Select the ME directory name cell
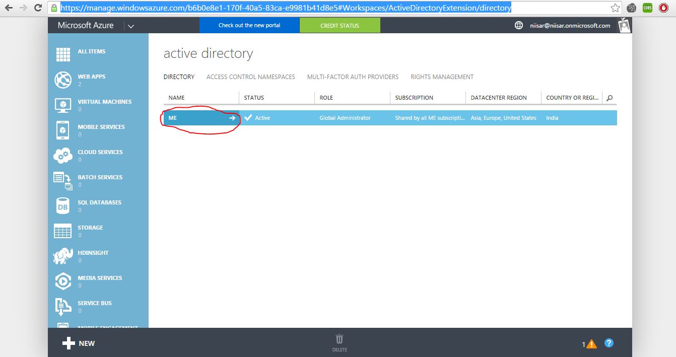Image resolution: width=676 pixels, height=357 pixels. click(201, 118)
